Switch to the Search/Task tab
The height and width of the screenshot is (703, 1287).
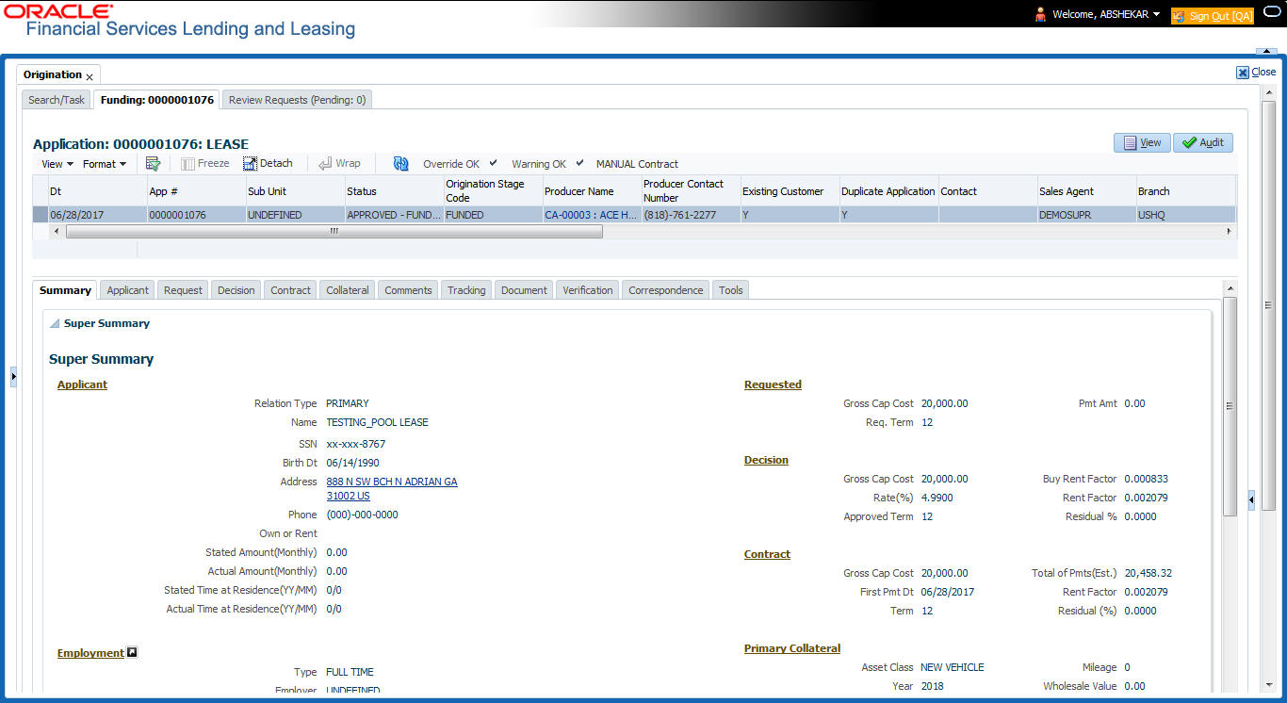pyautogui.click(x=57, y=100)
